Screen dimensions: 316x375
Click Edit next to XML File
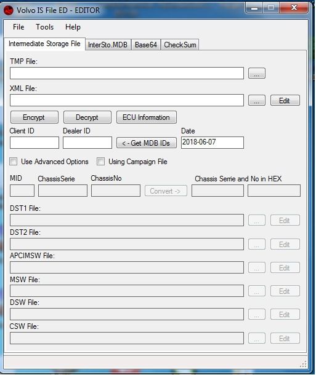[x=285, y=100]
